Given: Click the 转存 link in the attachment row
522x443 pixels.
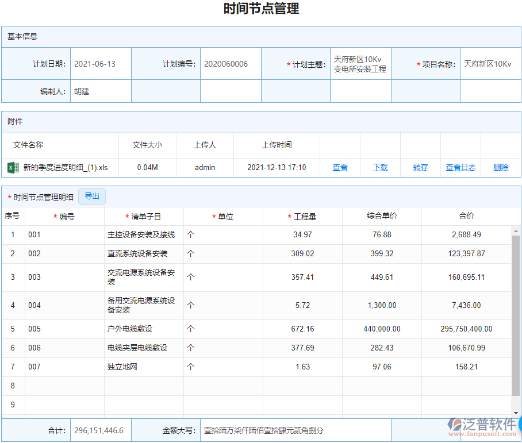Looking at the screenshot, I should (420, 167).
